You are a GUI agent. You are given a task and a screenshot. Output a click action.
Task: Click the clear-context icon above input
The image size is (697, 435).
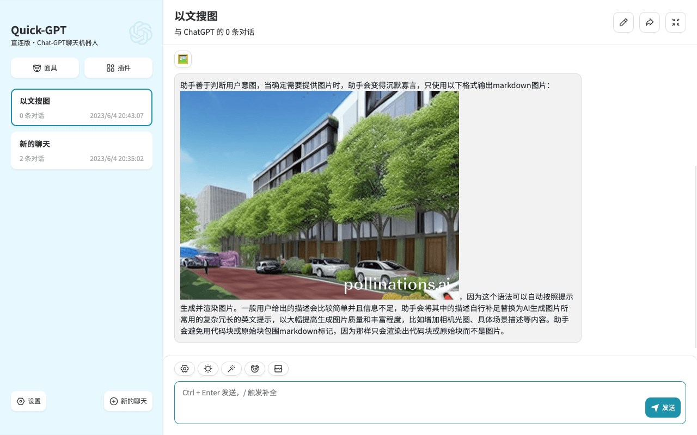pyautogui.click(x=278, y=369)
